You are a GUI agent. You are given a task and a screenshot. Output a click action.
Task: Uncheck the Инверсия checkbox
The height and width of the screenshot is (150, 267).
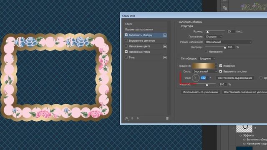(x=221, y=66)
